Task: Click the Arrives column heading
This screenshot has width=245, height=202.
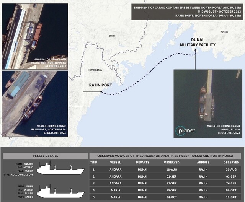Action: 203,162
